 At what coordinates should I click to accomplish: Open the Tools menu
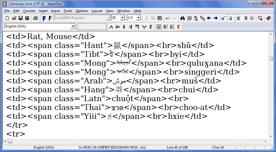click(x=68, y=11)
